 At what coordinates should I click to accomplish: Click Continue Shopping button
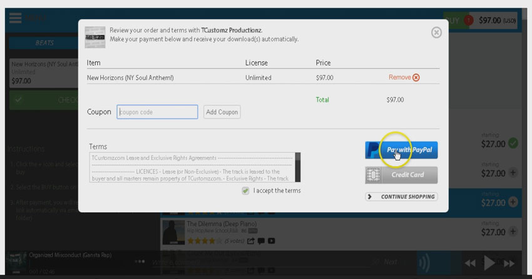(x=401, y=196)
